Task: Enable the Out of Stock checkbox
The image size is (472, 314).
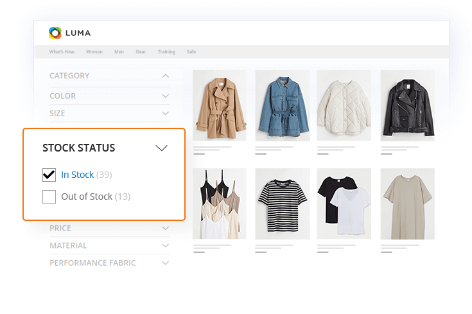Action: point(49,196)
